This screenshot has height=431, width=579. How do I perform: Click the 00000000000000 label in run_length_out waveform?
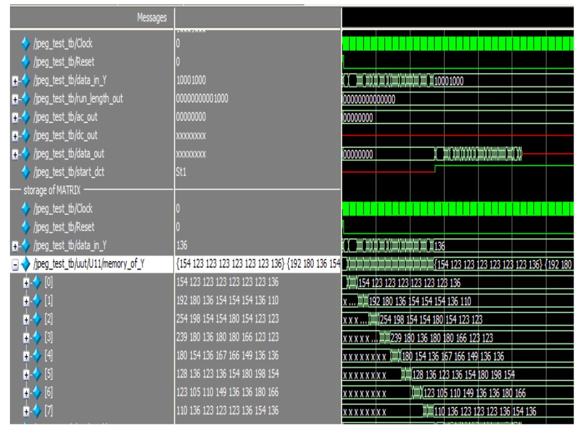(x=369, y=99)
